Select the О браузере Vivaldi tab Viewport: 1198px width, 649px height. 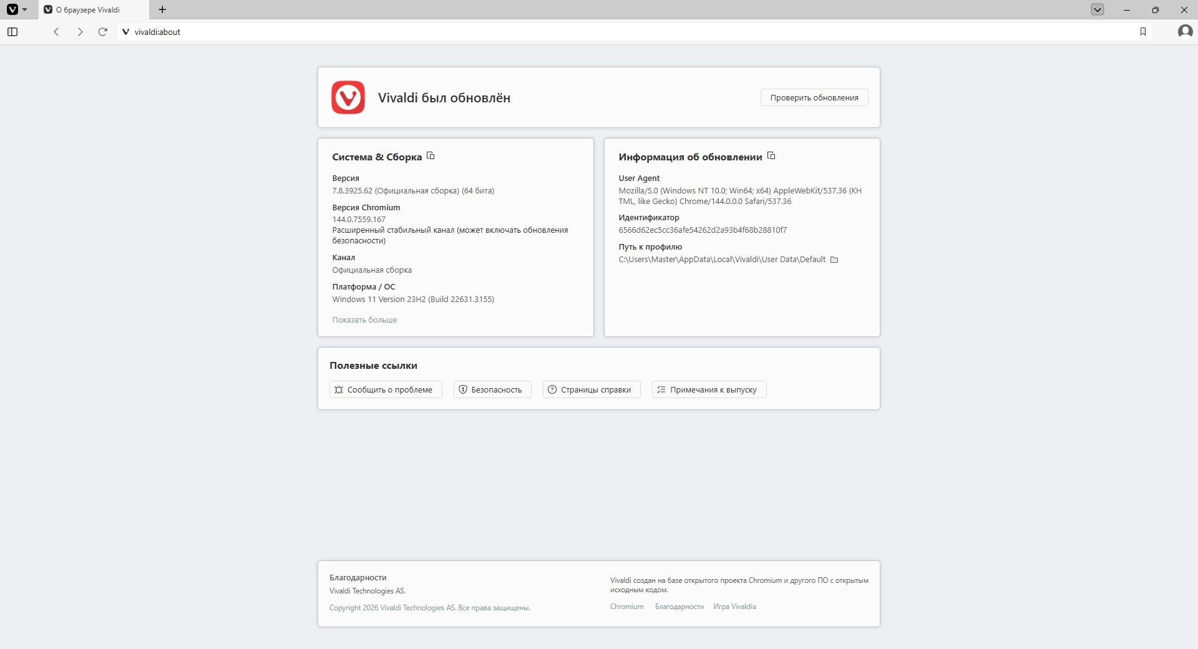click(94, 9)
